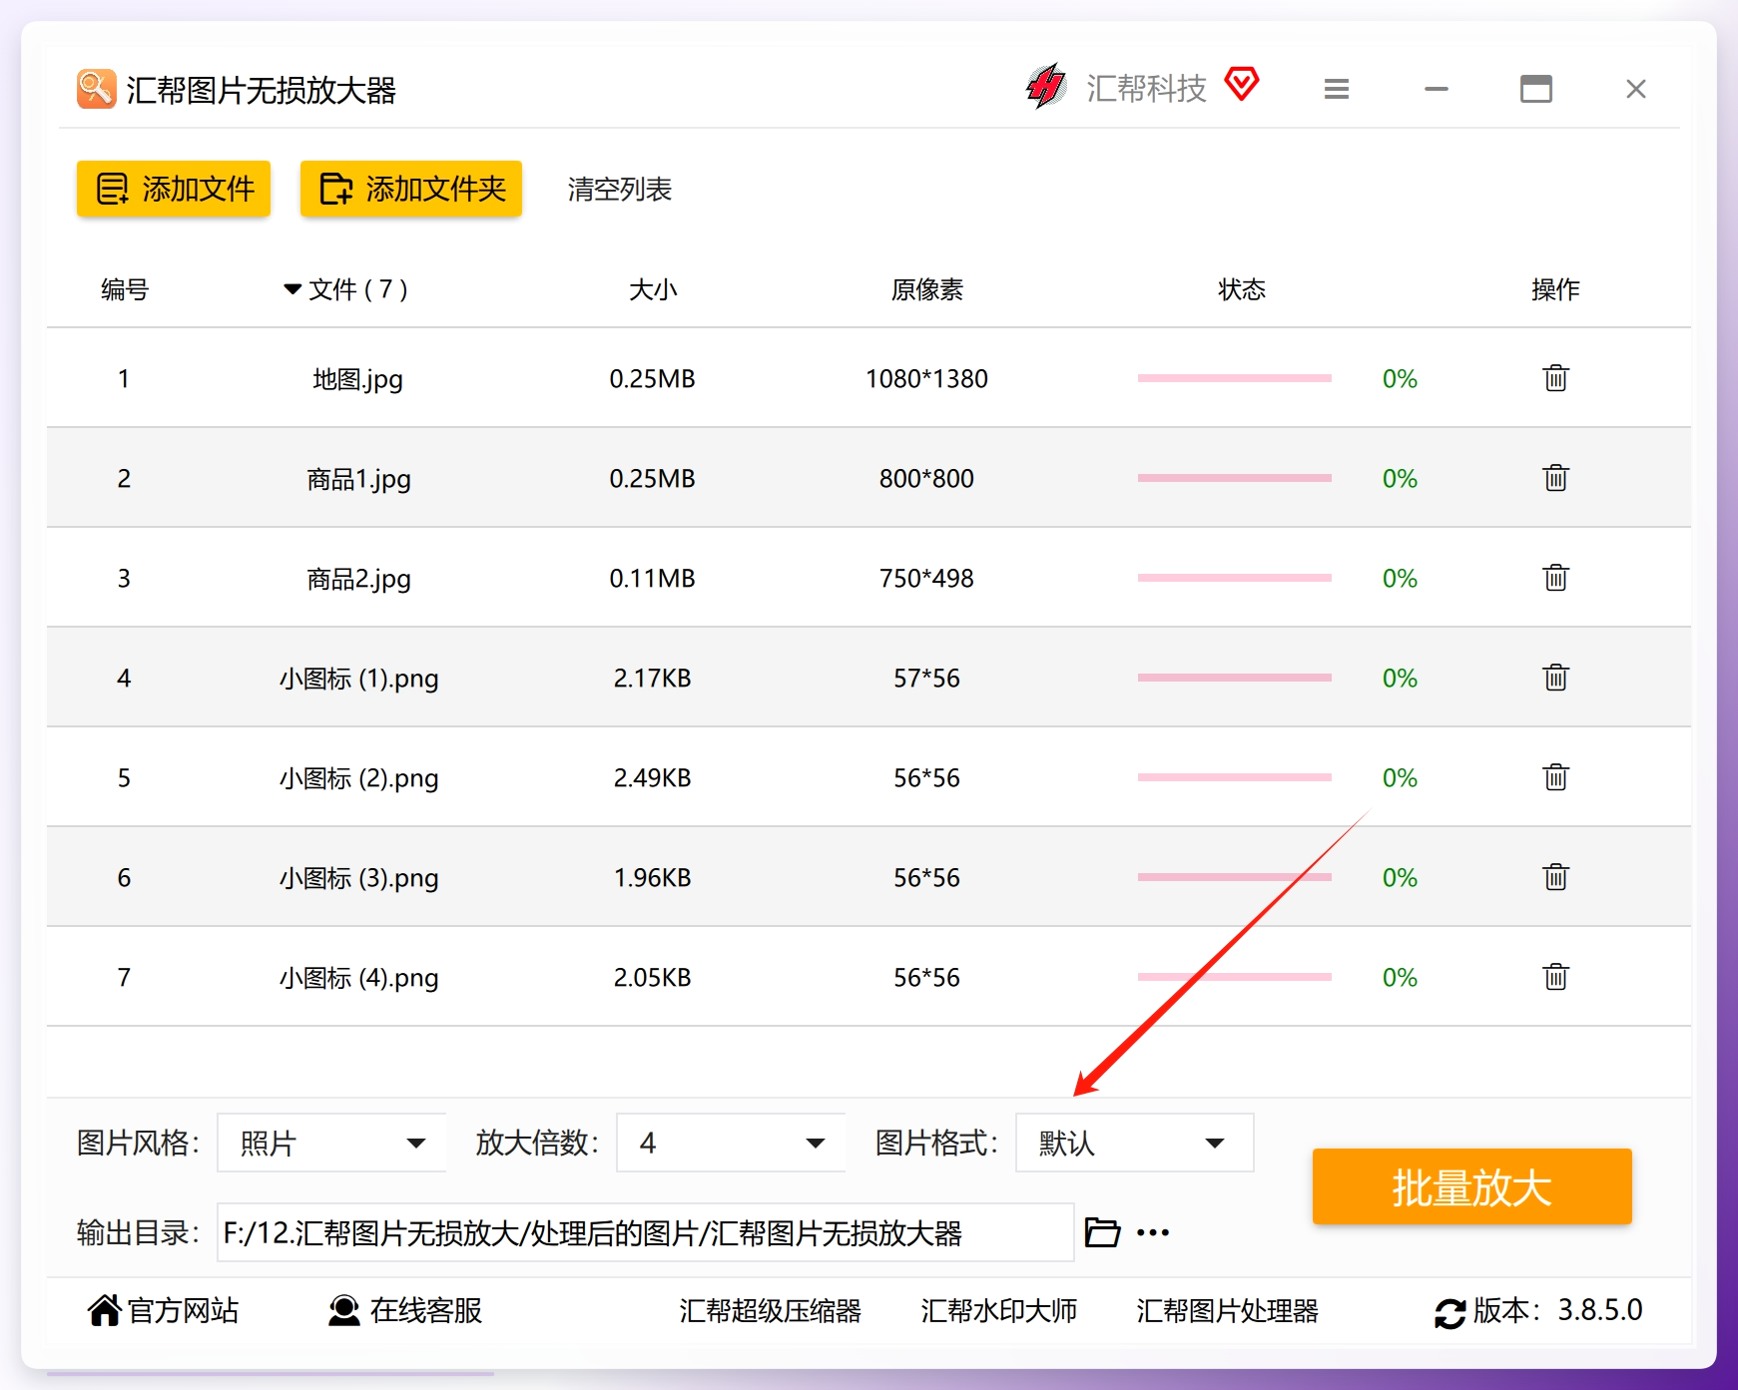
Task: Click the progress bar for 地图.jpg
Action: pos(1234,378)
